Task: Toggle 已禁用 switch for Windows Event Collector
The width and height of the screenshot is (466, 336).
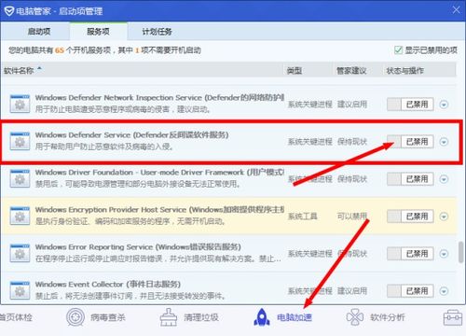Action: pos(410,291)
